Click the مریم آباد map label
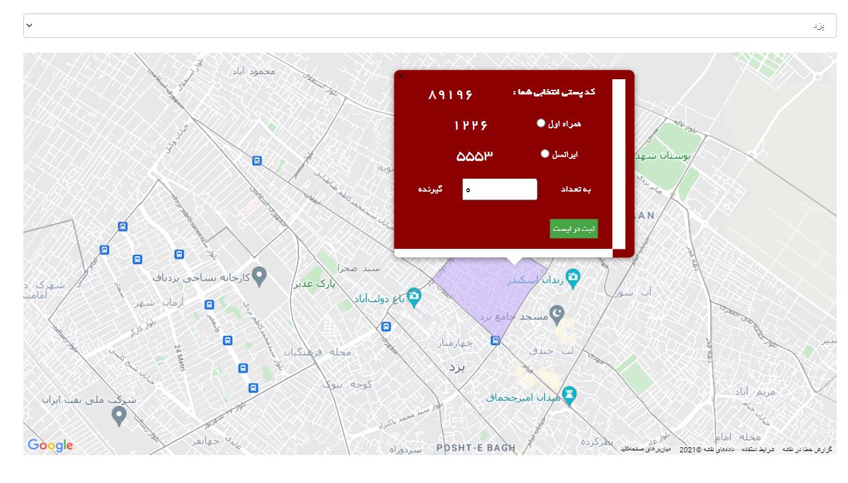 pos(755,392)
